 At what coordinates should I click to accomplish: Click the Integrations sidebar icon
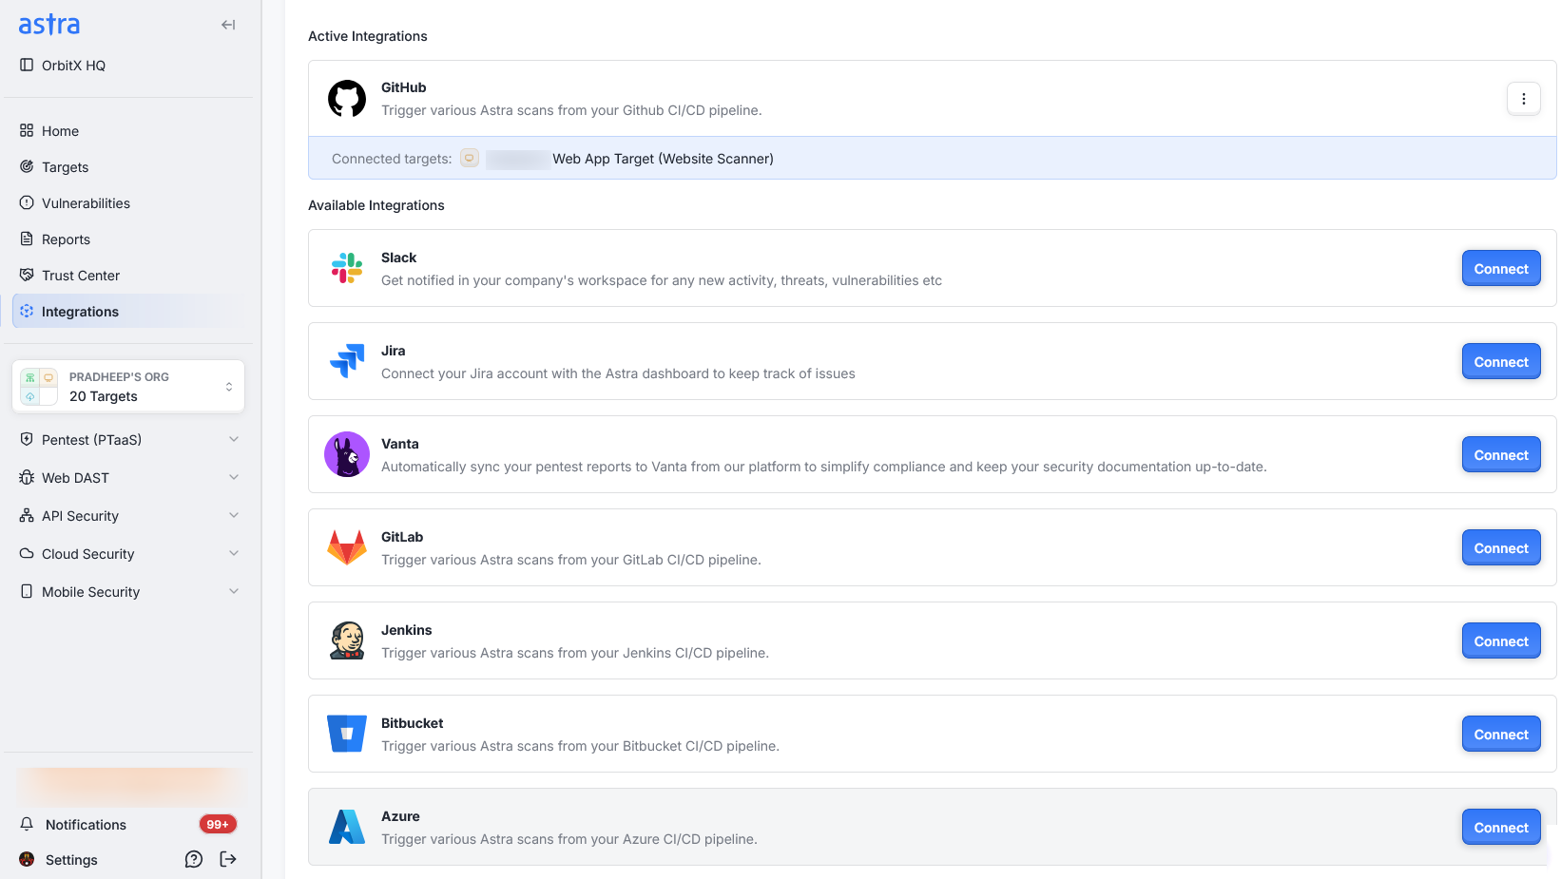[27, 311]
